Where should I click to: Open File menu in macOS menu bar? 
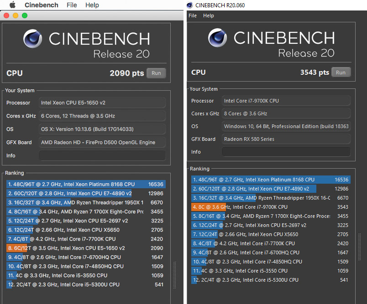coord(72,5)
